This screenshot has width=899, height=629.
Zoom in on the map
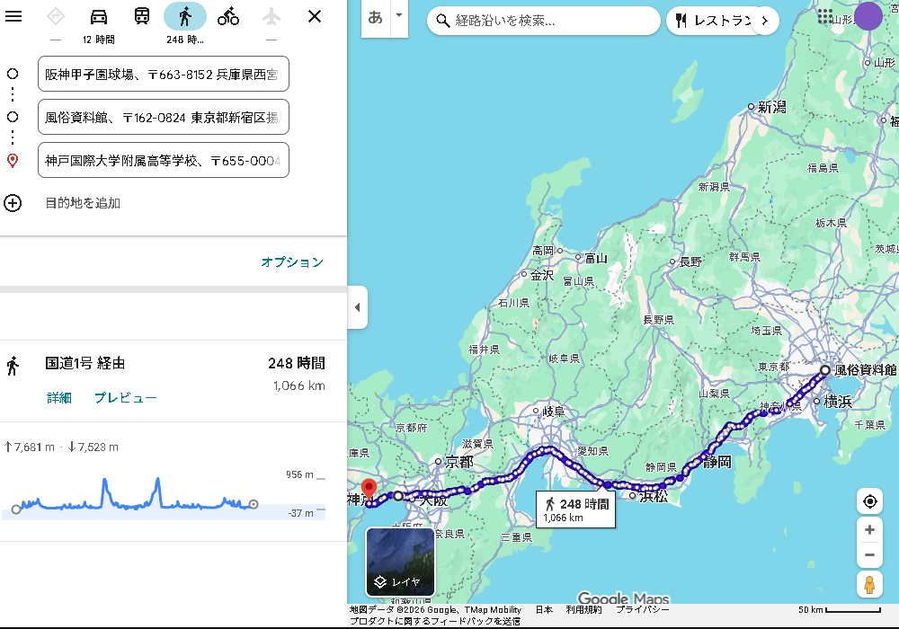(869, 530)
